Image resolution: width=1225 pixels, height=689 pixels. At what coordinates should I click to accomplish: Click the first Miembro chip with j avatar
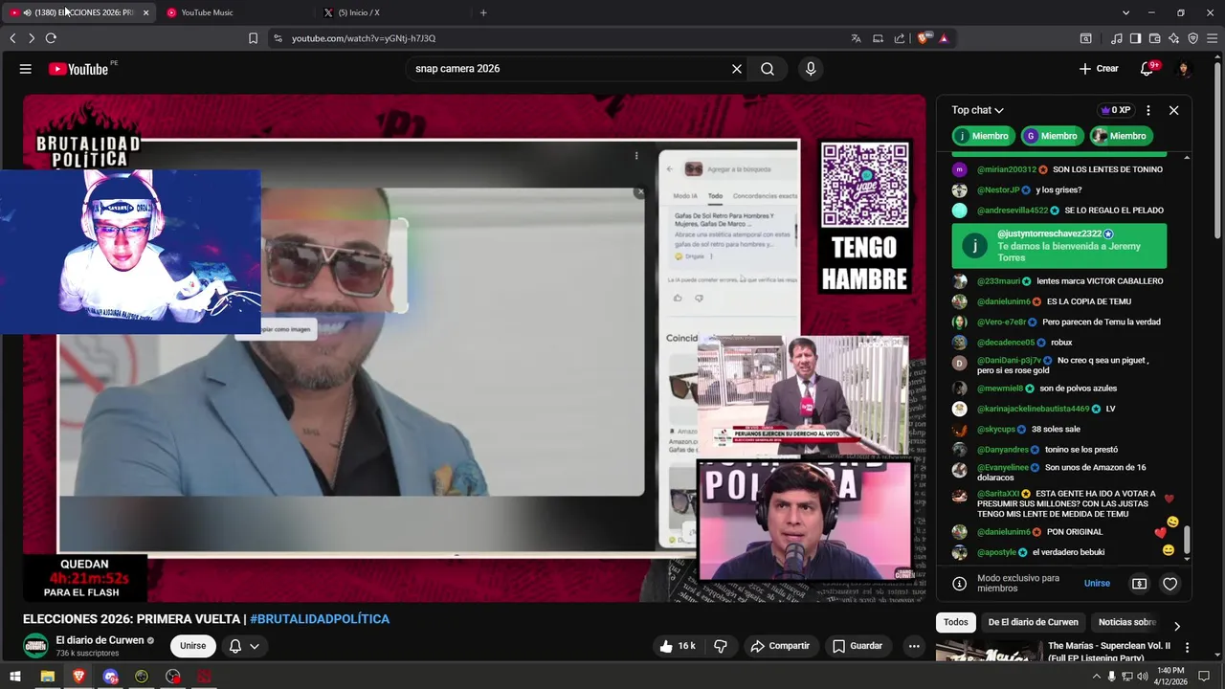(x=983, y=136)
